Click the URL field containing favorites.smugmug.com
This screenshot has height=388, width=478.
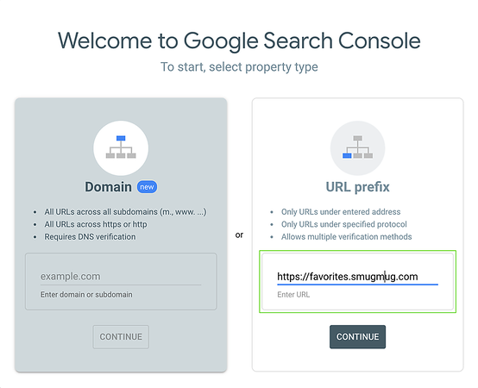click(357, 277)
